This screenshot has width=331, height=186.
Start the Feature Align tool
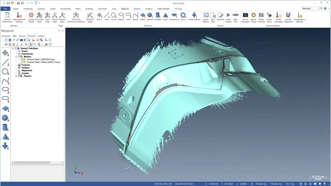(62, 18)
